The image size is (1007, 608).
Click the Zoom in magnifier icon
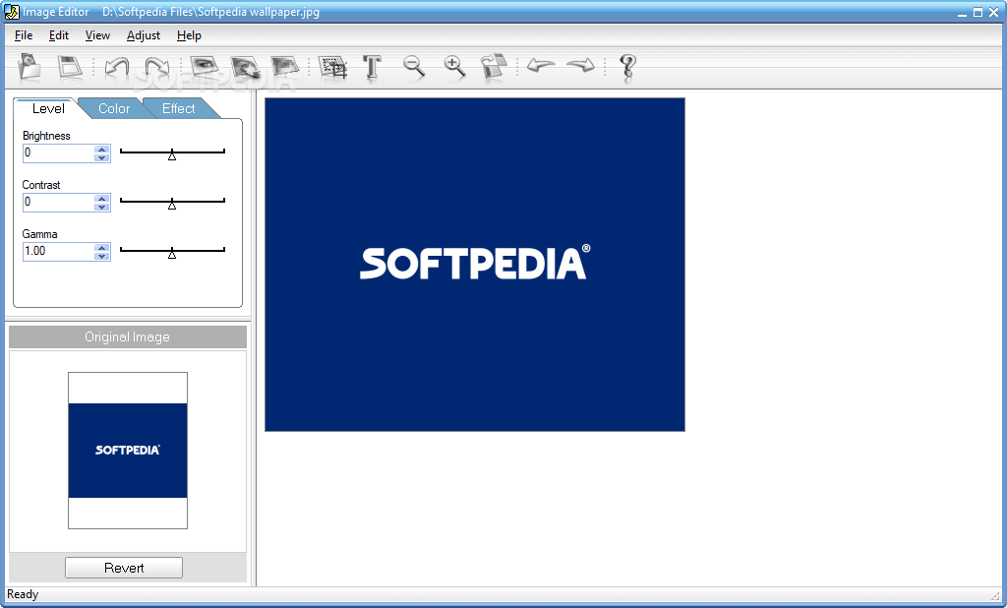(454, 66)
